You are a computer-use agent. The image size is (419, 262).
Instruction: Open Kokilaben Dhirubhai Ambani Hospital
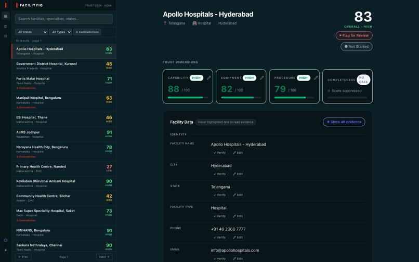click(x=64, y=184)
